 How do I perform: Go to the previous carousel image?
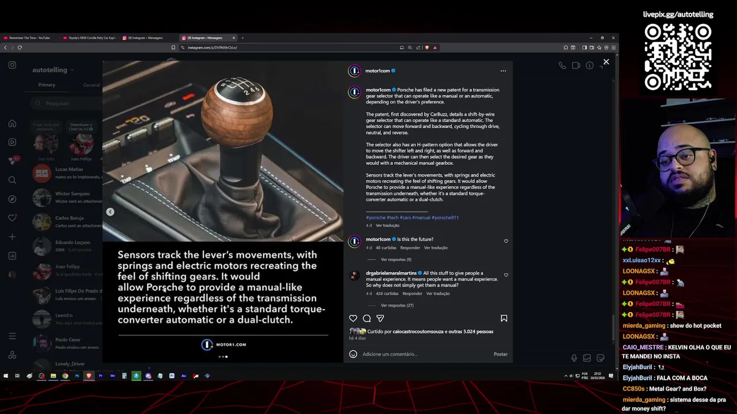tap(110, 212)
